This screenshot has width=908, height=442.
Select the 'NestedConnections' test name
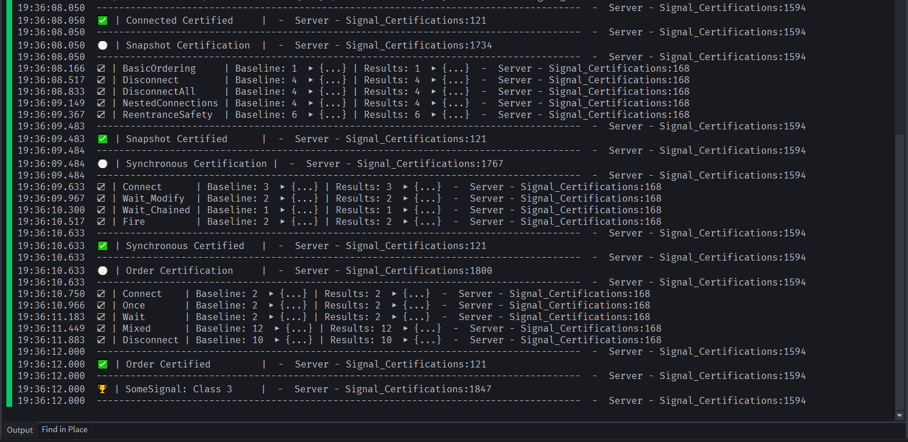click(x=170, y=103)
